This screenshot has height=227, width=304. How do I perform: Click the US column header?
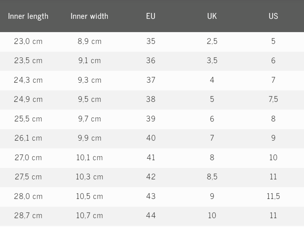tap(273, 17)
